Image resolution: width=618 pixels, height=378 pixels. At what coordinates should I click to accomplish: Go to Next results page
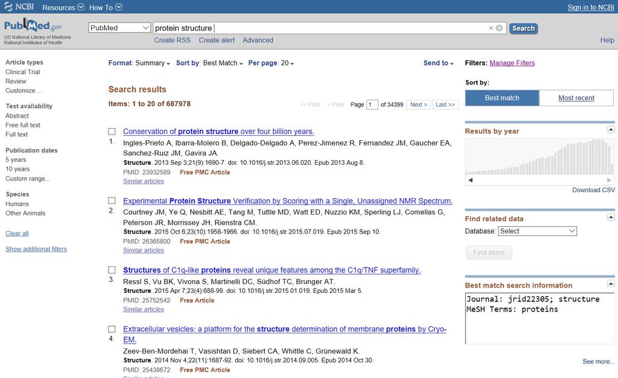[x=419, y=104]
